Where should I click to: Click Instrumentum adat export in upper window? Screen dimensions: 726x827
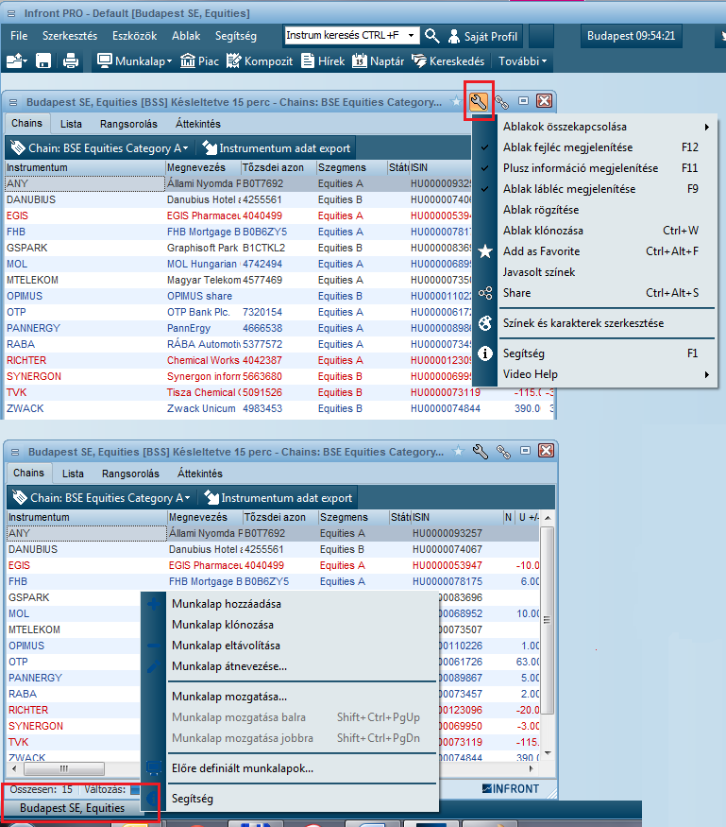click(277, 148)
